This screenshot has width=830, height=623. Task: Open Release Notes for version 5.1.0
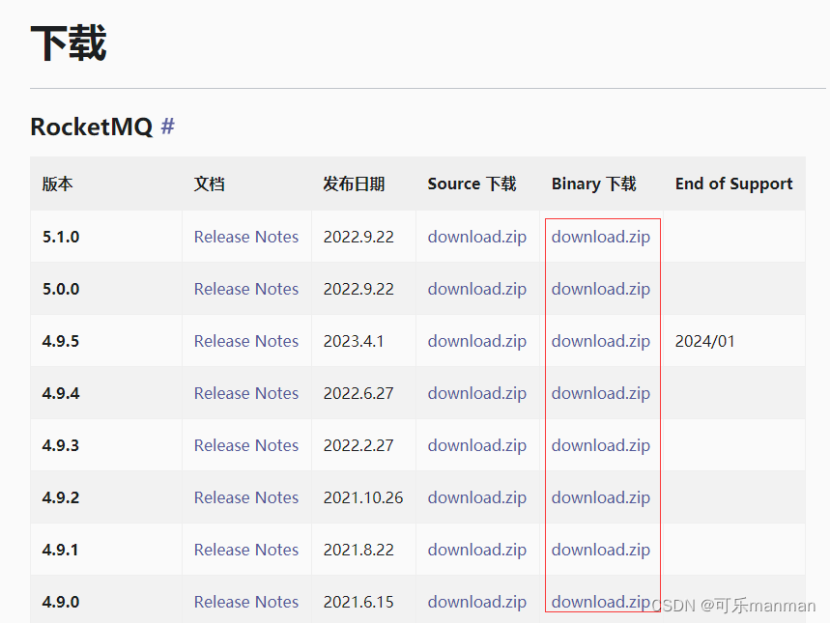point(245,237)
